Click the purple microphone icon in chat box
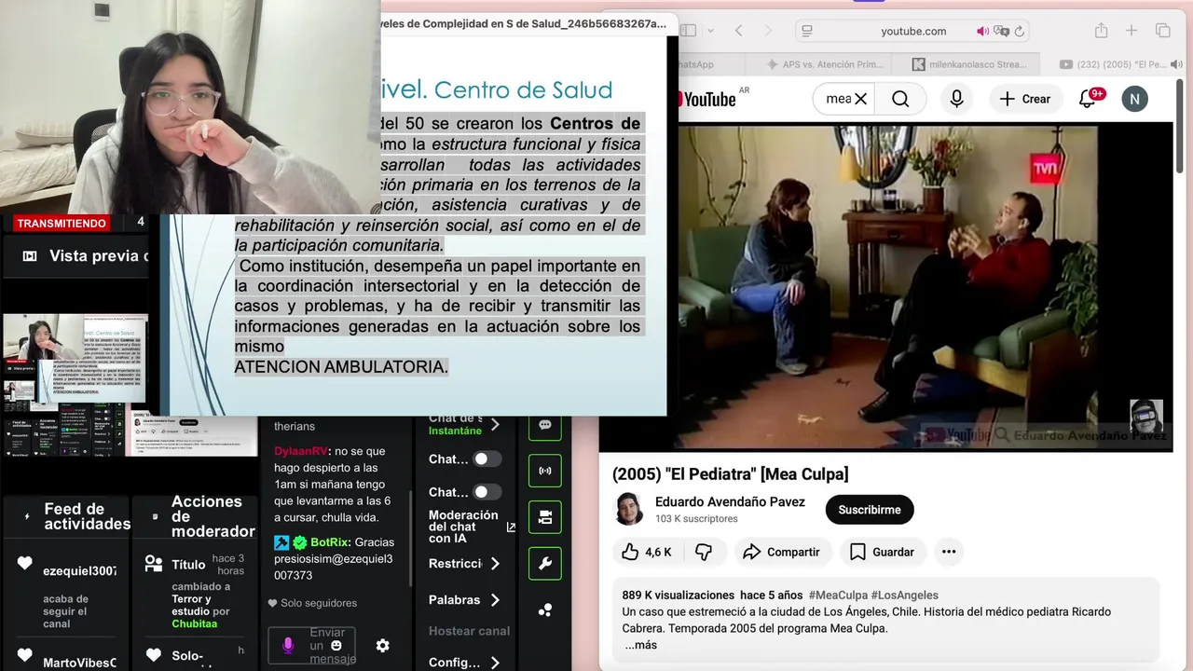 tap(288, 645)
